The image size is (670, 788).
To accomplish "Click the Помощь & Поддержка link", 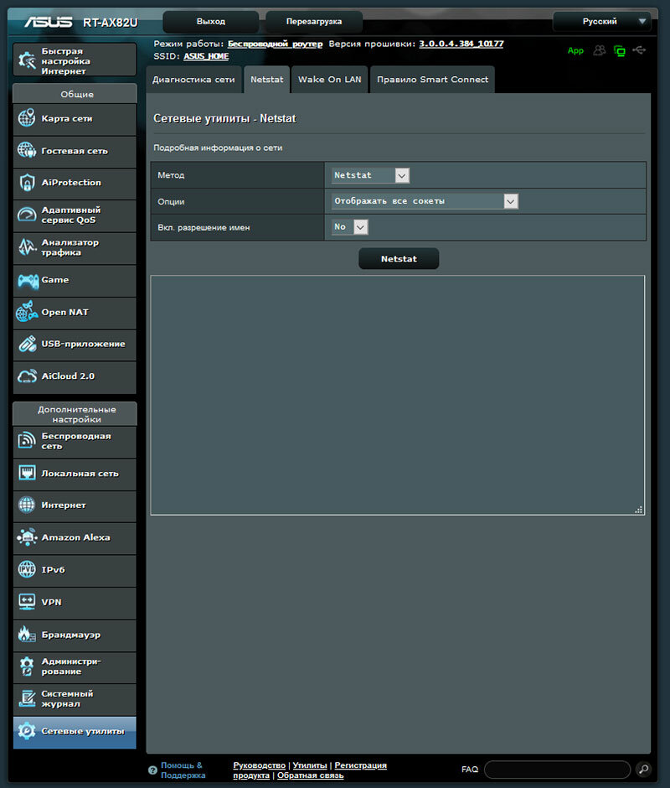I will click(183, 770).
